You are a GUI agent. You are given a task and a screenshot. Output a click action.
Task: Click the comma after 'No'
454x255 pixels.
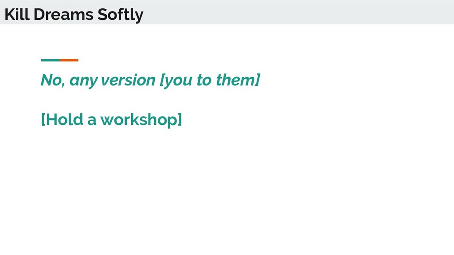tap(63, 85)
